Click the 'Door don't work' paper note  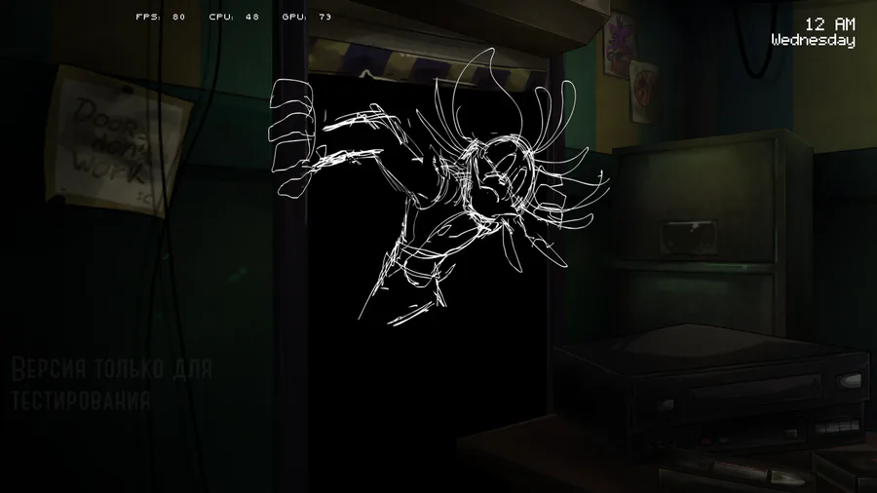pyautogui.click(x=117, y=141)
